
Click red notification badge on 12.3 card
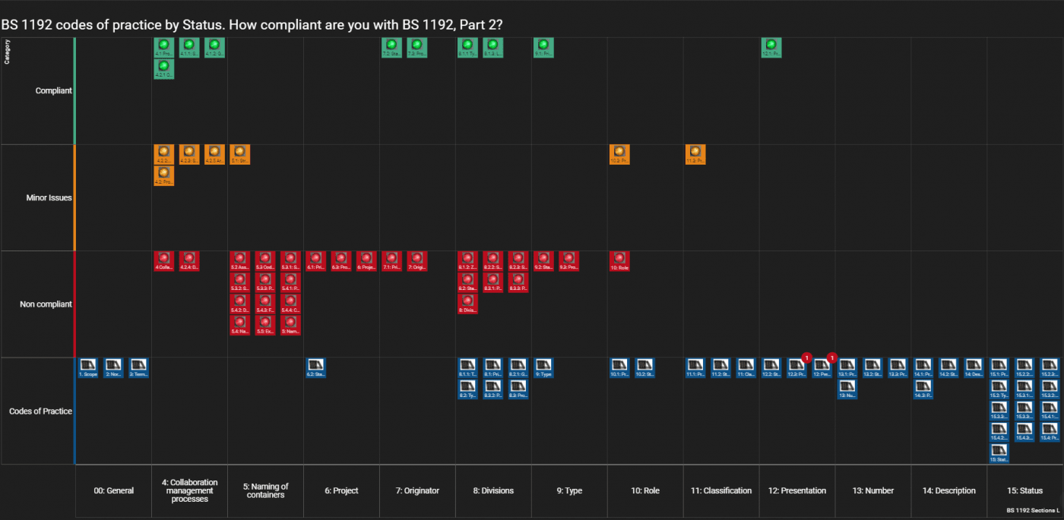pos(807,358)
